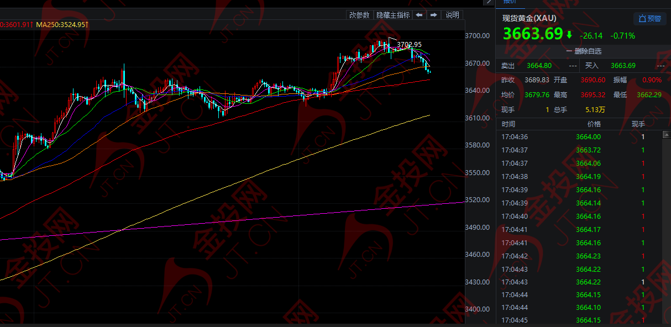Click the 现货黄金(XAU) title
This screenshot has height=327, width=671.
(x=529, y=18)
